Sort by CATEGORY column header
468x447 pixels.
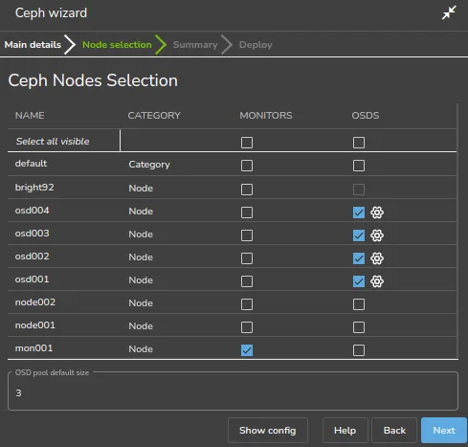(x=154, y=116)
